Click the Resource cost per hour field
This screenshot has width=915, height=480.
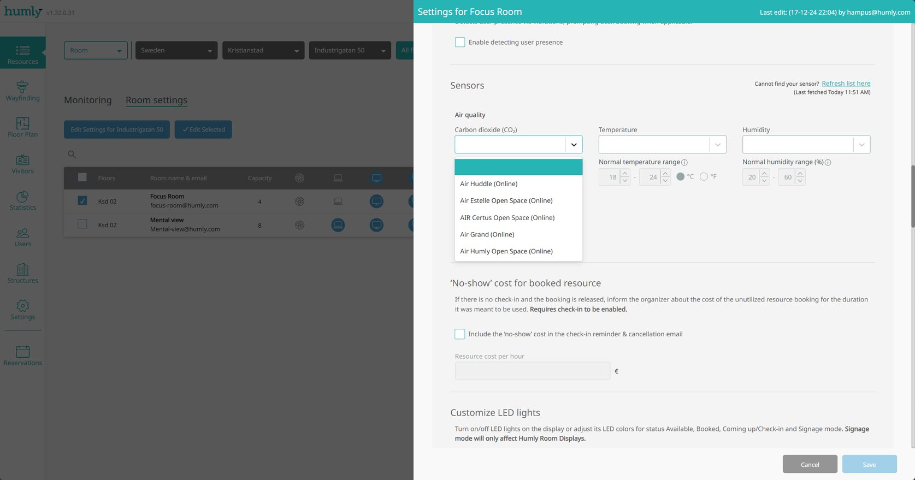pyautogui.click(x=532, y=371)
